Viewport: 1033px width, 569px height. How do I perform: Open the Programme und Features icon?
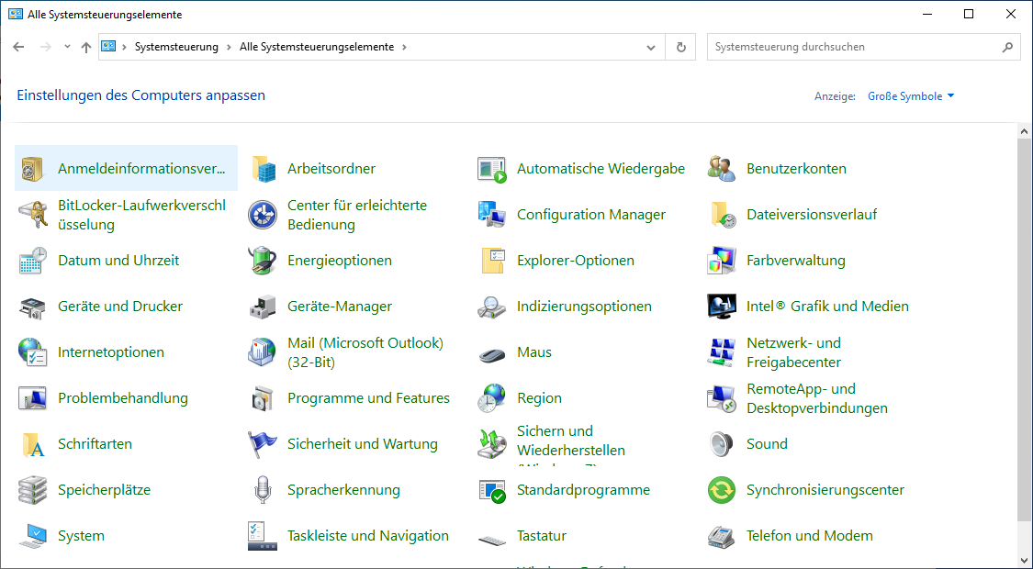(x=263, y=398)
